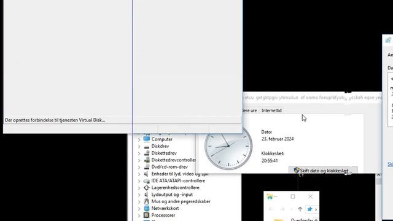Maximize the small Explorer window

(x=293, y=196)
